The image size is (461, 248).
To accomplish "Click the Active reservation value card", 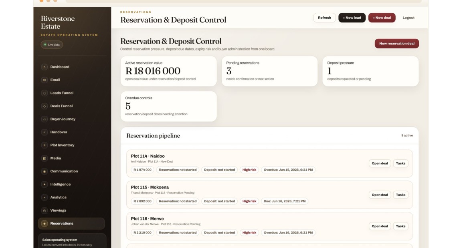I will 168,71.
